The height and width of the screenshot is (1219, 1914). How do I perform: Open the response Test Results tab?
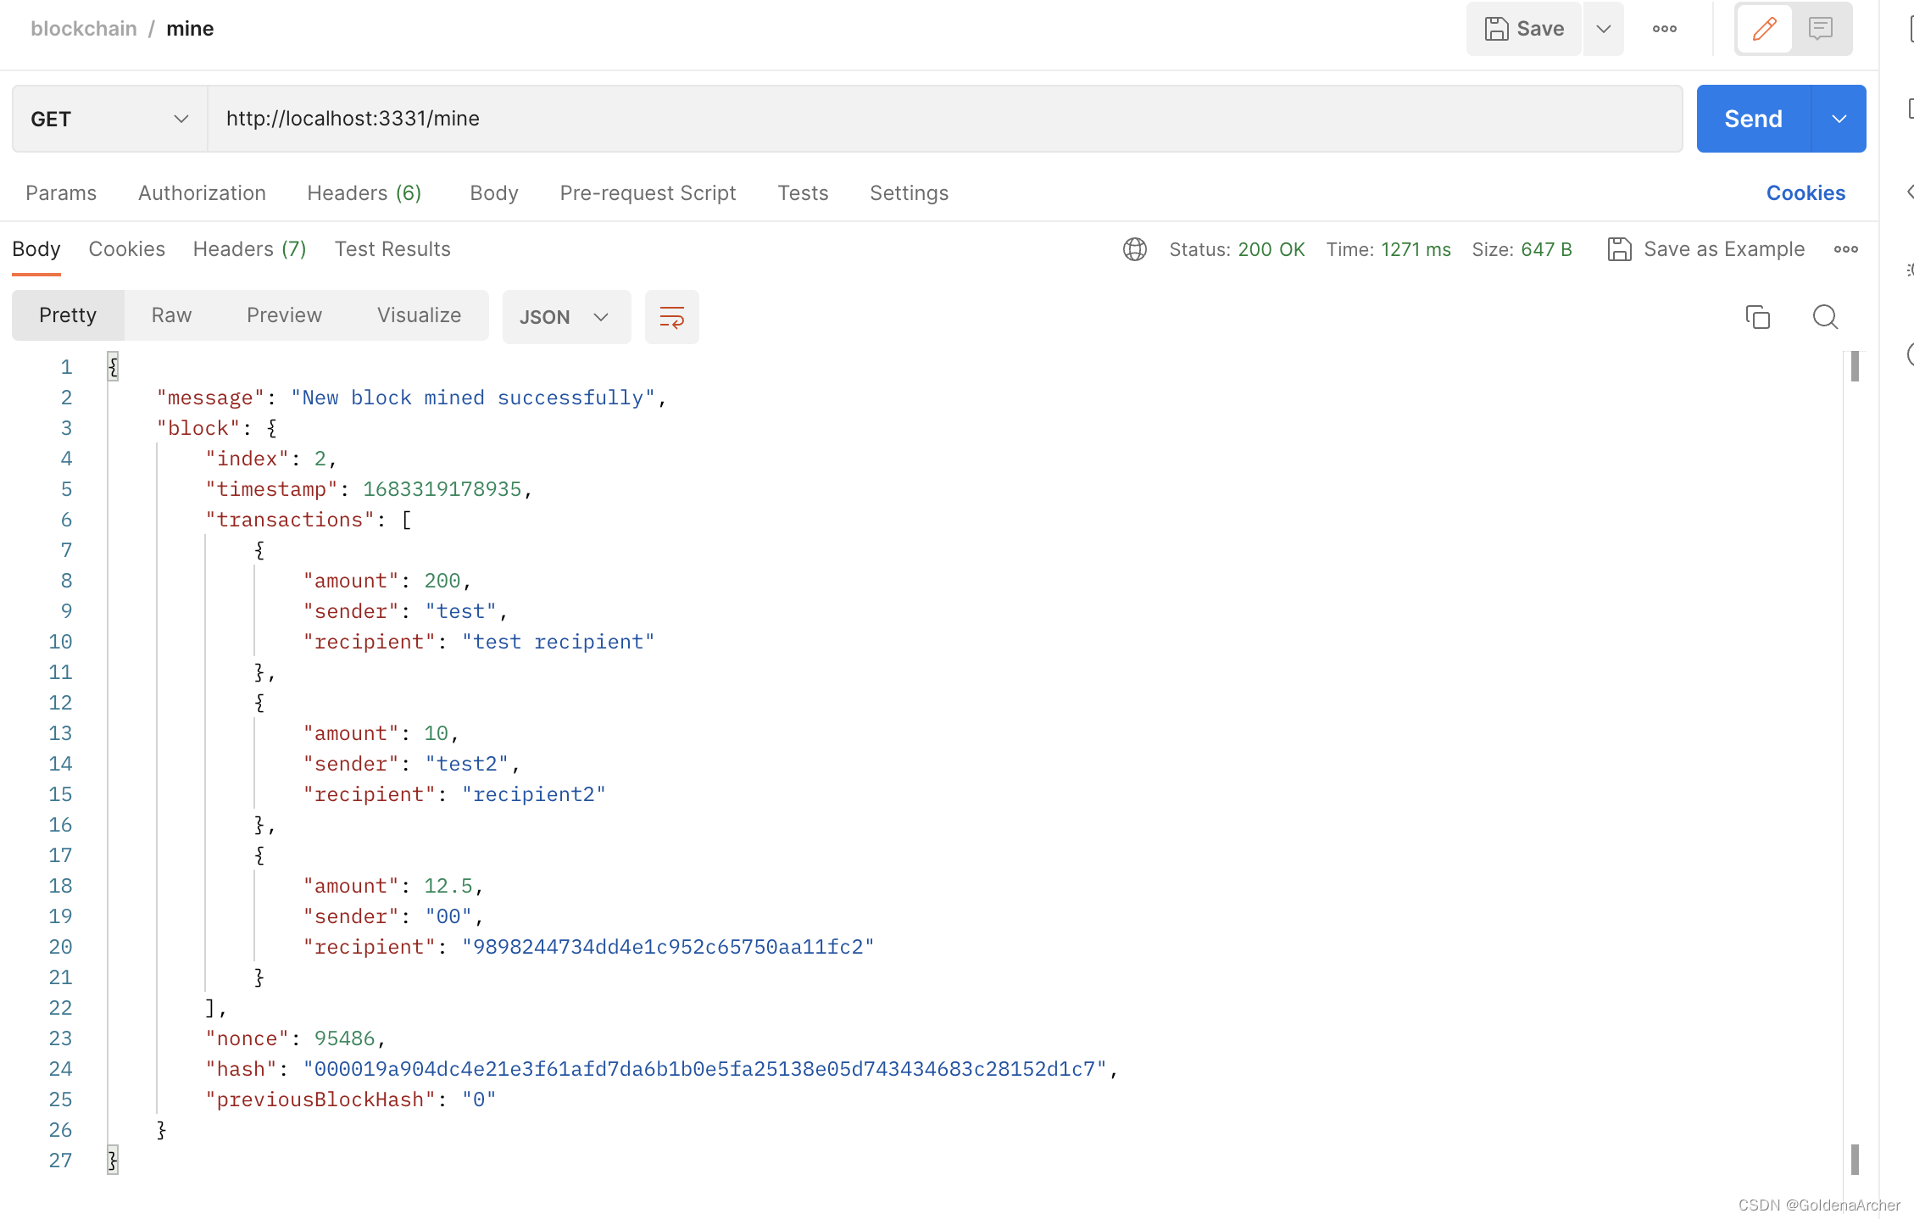[x=392, y=249]
